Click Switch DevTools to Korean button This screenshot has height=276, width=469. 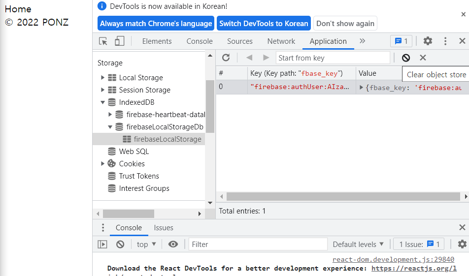coord(264,23)
